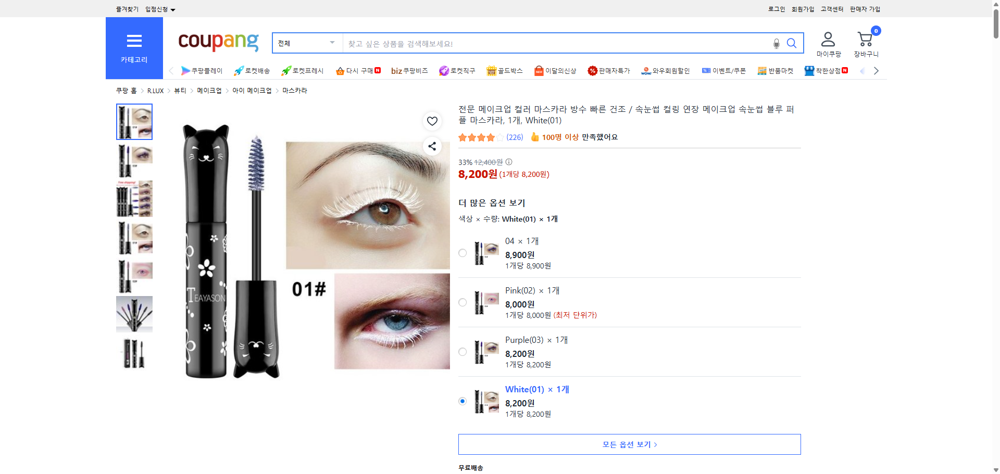Click the voice search microphone icon
This screenshot has width=1000, height=474.
(x=776, y=43)
